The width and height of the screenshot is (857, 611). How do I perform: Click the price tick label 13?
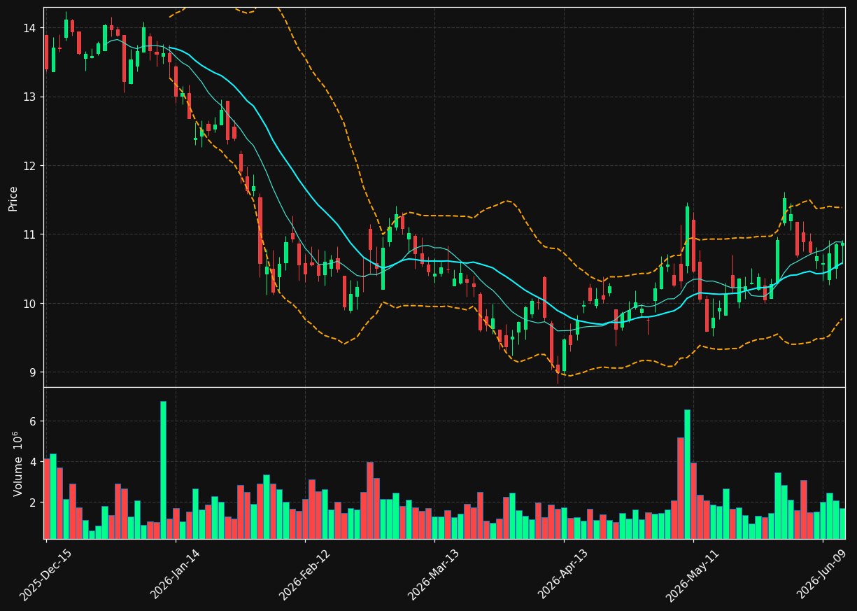tap(30, 97)
